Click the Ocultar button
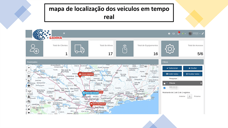 [193, 68]
